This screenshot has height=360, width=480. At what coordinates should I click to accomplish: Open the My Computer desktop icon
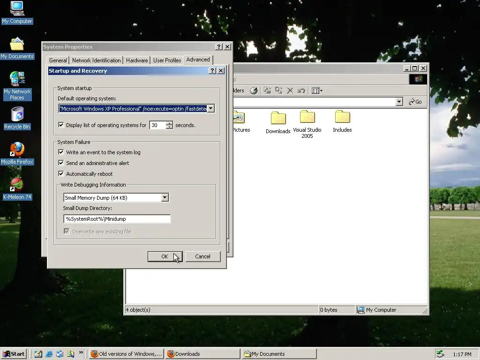click(x=17, y=12)
